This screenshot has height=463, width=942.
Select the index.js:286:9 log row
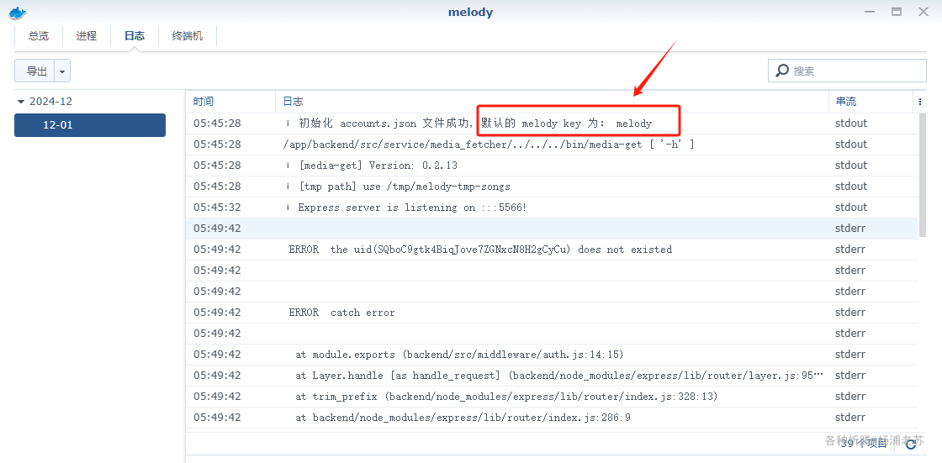tap(552, 418)
